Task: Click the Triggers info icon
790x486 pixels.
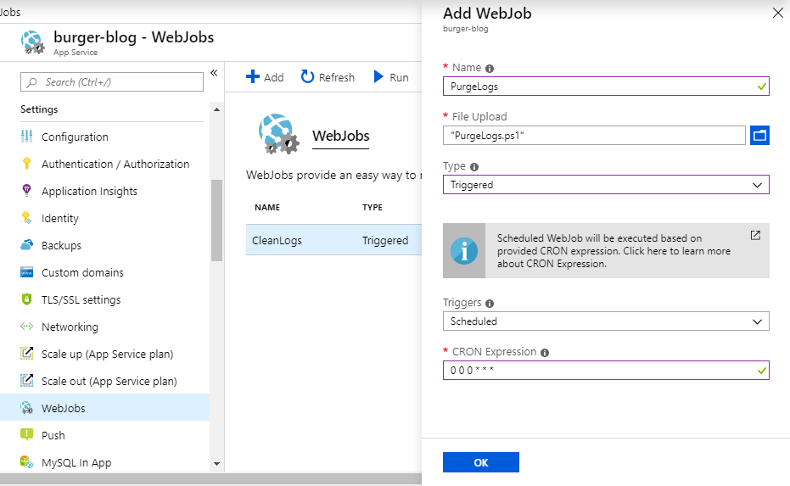Action: pos(490,304)
